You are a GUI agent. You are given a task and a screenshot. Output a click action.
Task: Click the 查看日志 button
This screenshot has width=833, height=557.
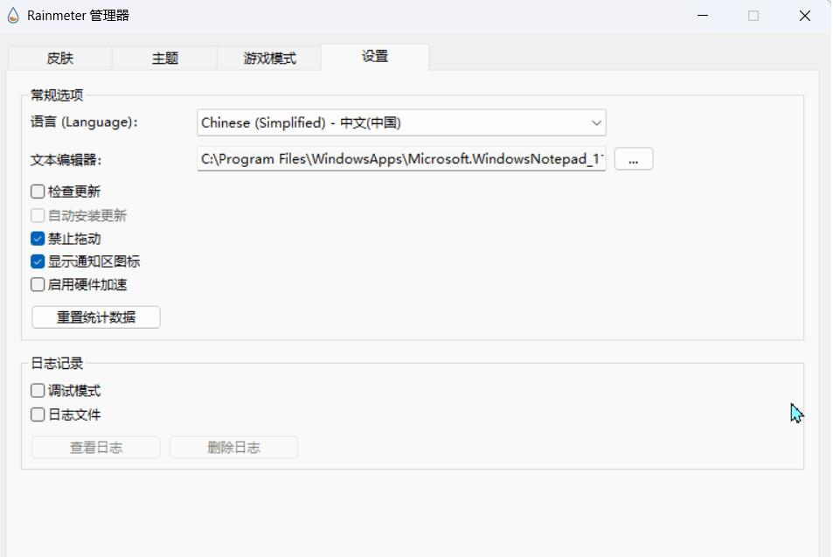96,448
